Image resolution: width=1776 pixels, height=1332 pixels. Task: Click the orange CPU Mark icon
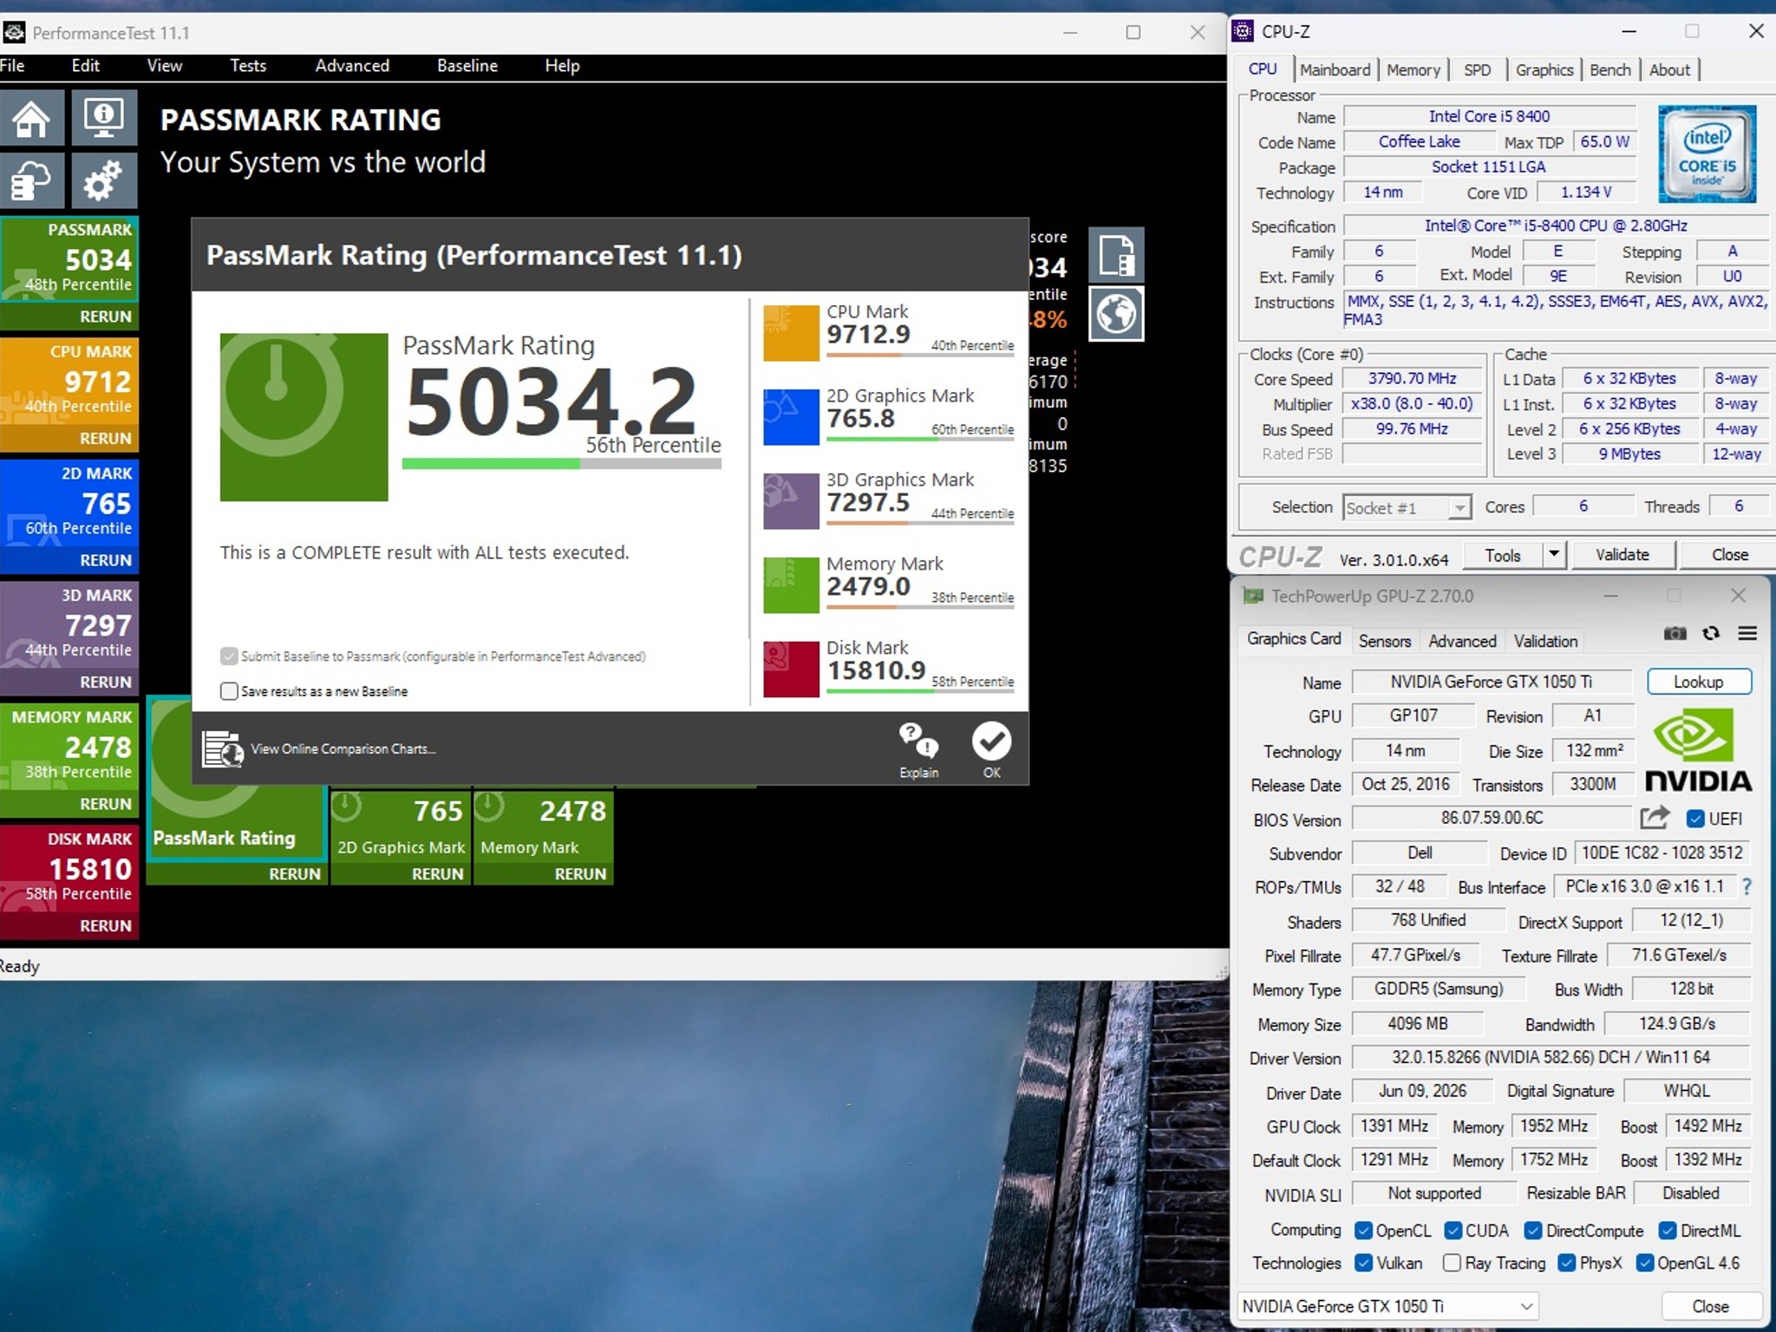(791, 333)
